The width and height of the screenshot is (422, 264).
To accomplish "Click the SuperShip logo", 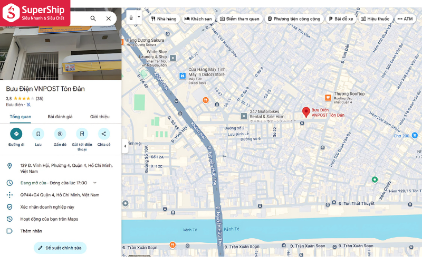I will pyautogui.click(x=35, y=13).
